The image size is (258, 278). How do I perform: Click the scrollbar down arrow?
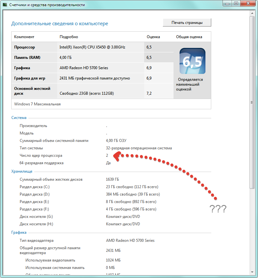pyautogui.click(x=252, y=272)
